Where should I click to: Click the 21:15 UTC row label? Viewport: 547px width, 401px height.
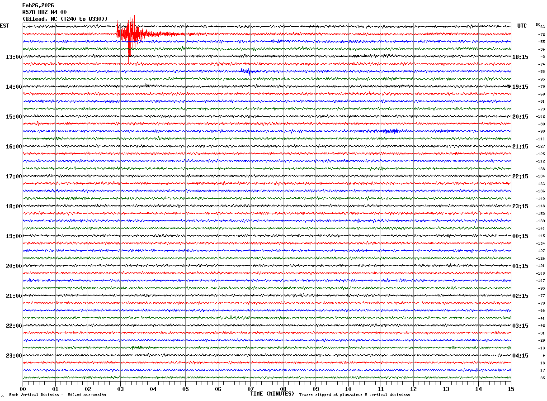[520, 147]
